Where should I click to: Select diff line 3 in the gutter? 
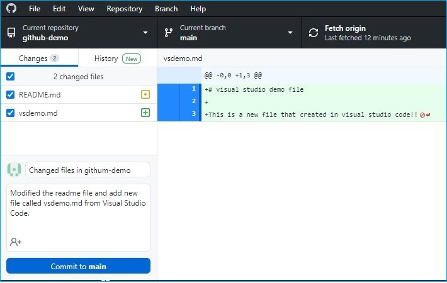tap(179, 114)
